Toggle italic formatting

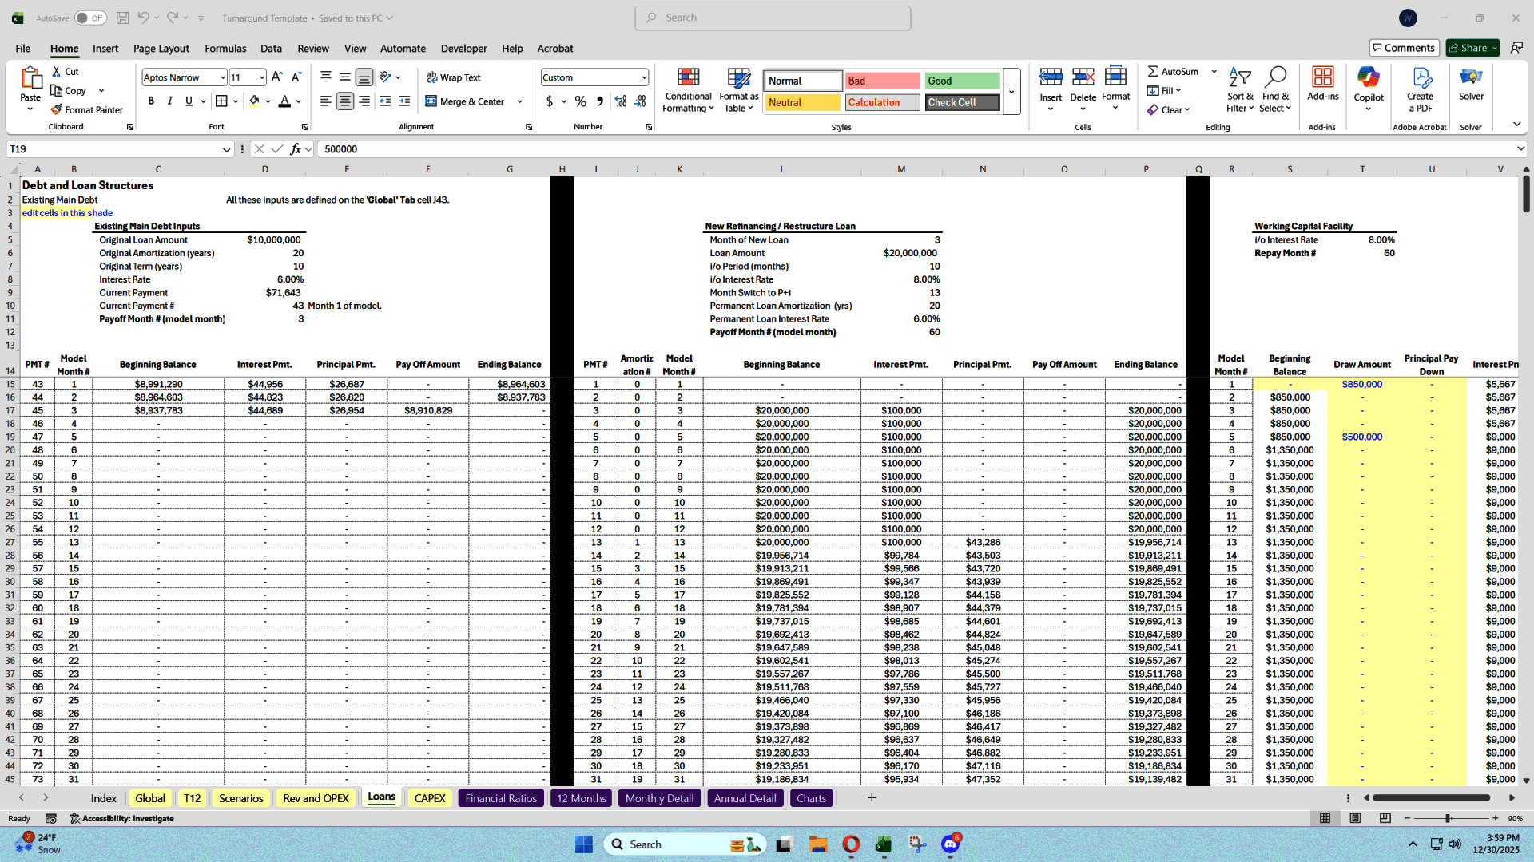pos(169,101)
